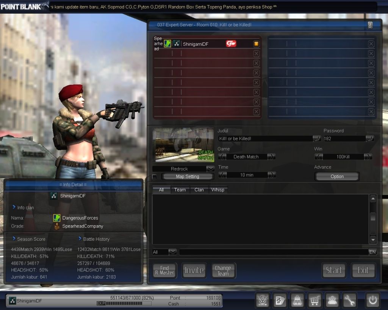This screenshot has width=388, height=310.
Task: Decrease the Time limit
Action: [222, 175]
